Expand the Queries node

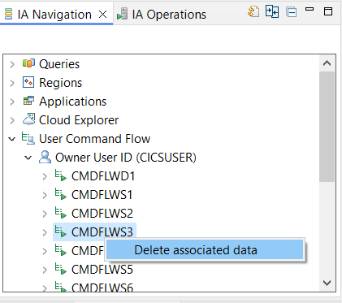click(x=12, y=64)
